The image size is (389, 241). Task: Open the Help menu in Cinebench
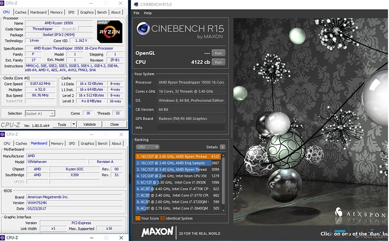pyautogui.click(x=148, y=13)
